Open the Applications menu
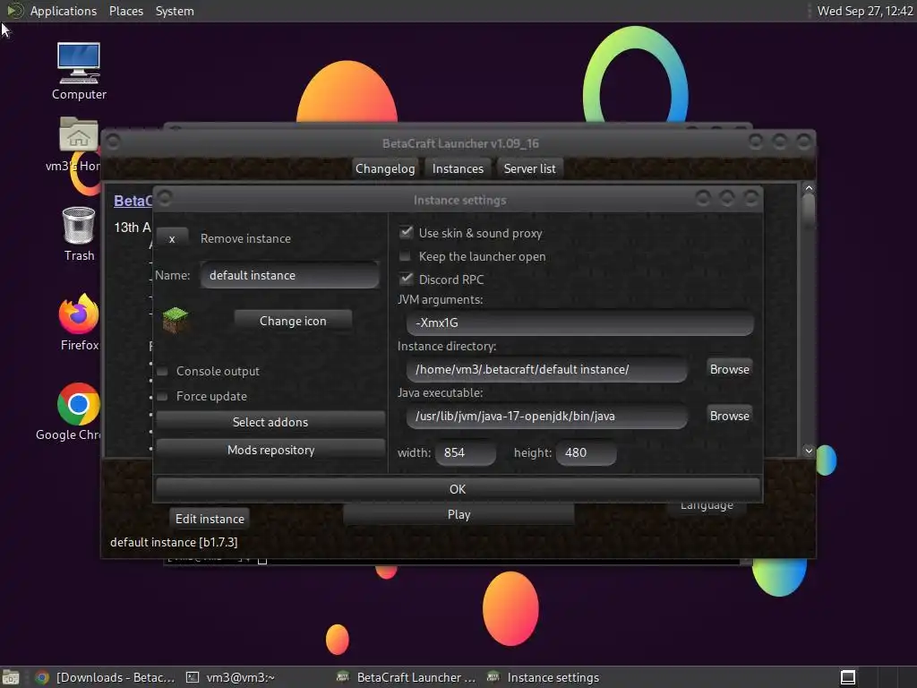Viewport: 917px width, 688px height. (x=64, y=11)
